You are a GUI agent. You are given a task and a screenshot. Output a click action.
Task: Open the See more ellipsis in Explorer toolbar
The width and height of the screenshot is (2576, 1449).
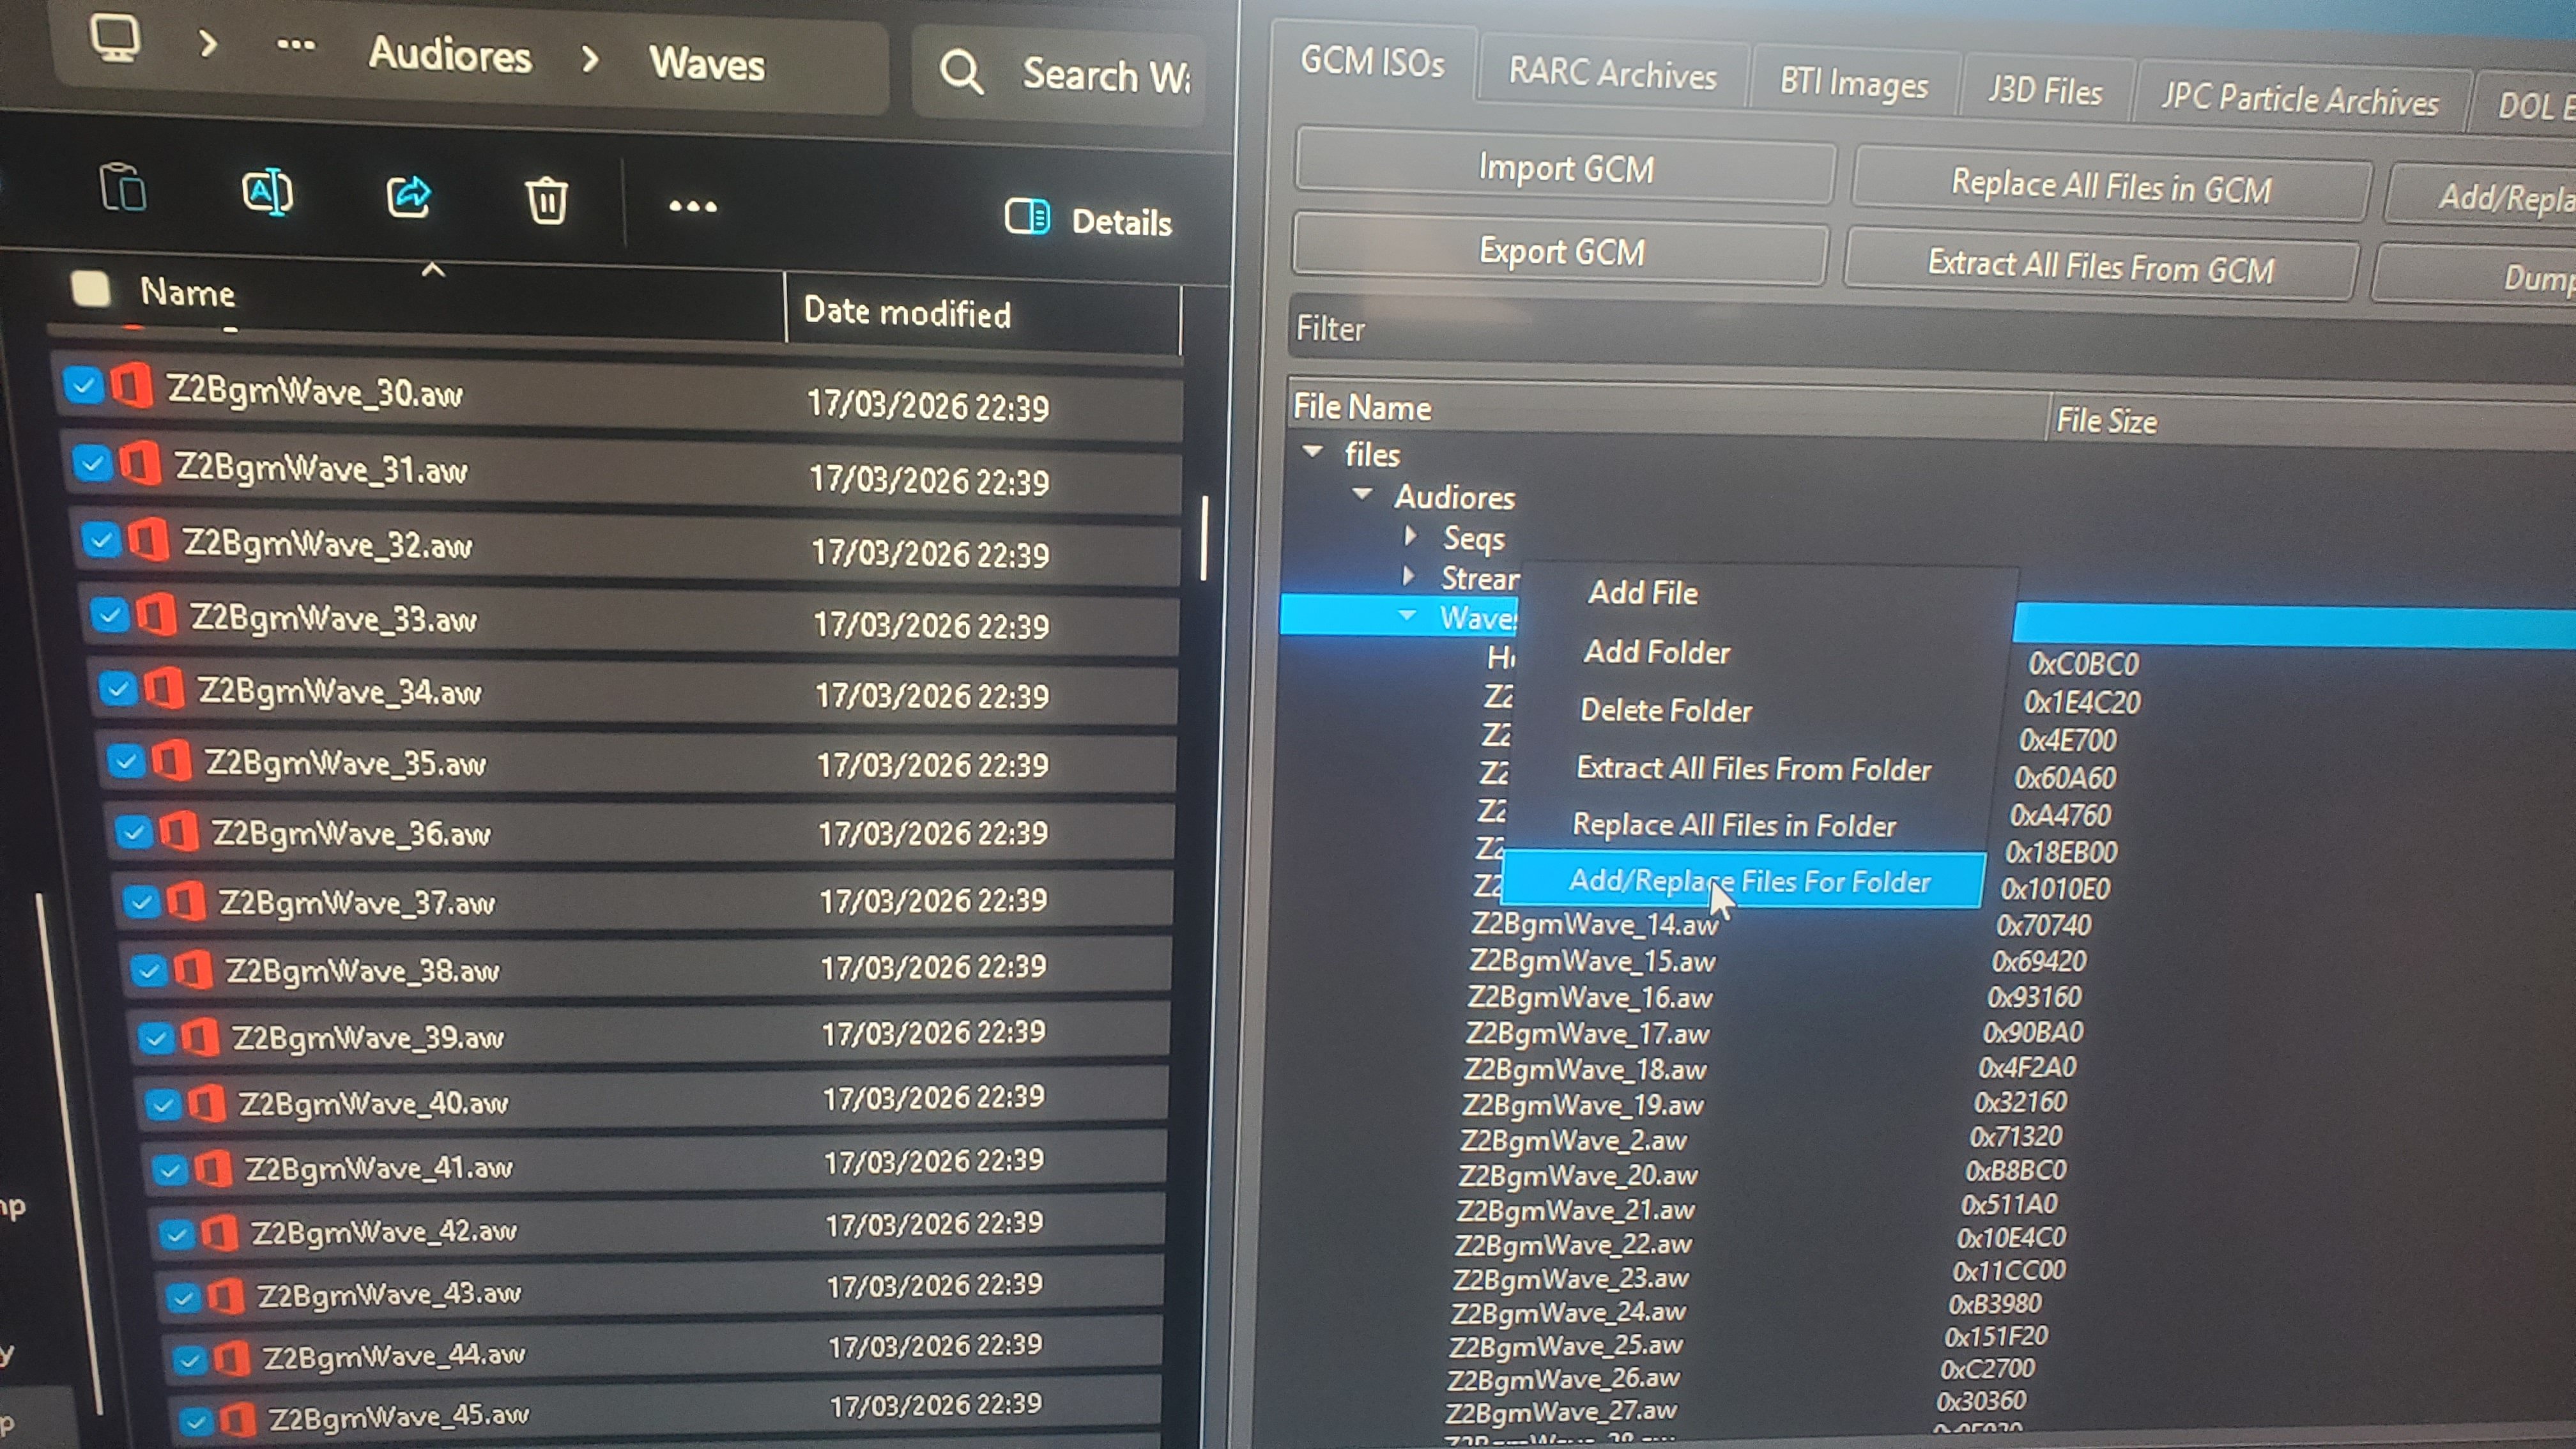(692, 207)
